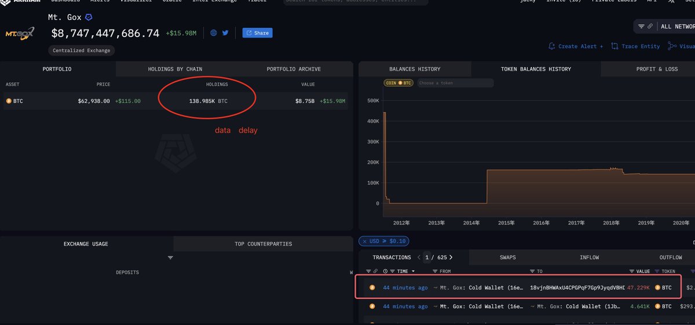Viewport: 695px width, 325px height.
Task: Click the link icon in transactions header
Action: pos(375,271)
